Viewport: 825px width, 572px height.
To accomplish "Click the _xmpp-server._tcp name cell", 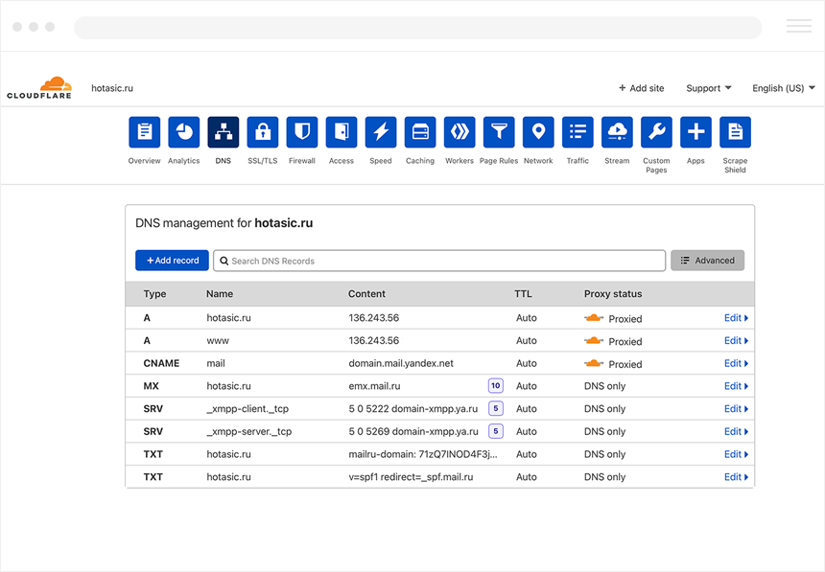I will pyautogui.click(x=248, y=431).
